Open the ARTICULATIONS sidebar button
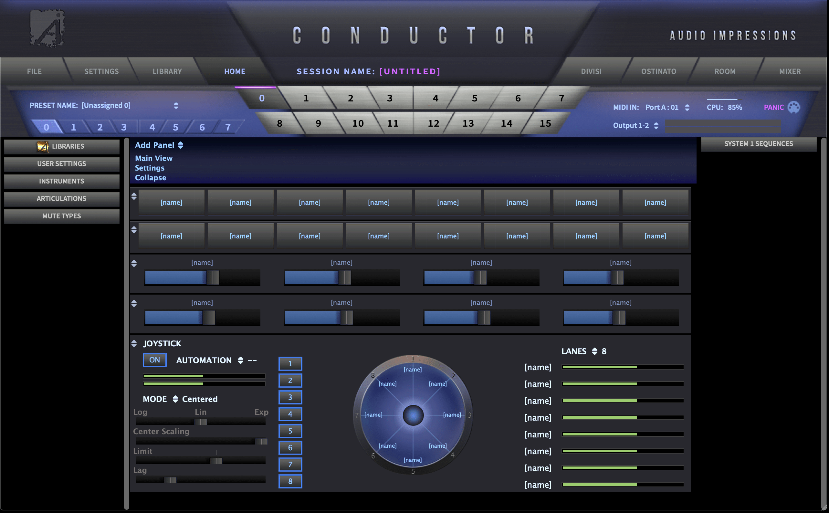Image resolution: width=829 pixels, height=513 pixels. (61, 199)
